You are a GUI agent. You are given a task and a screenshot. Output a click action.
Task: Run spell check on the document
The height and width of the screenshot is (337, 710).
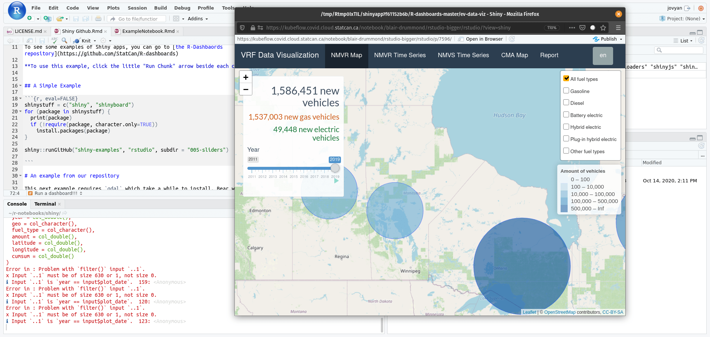coord(54,40)
